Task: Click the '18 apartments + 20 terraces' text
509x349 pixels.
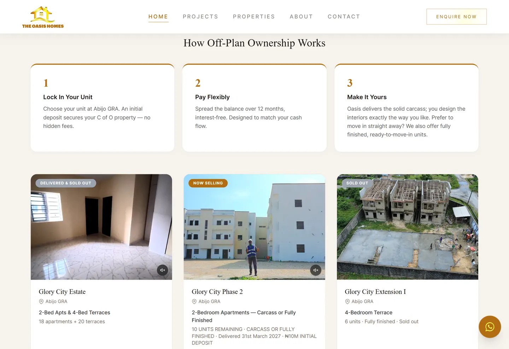Action: tap(72, 322)
